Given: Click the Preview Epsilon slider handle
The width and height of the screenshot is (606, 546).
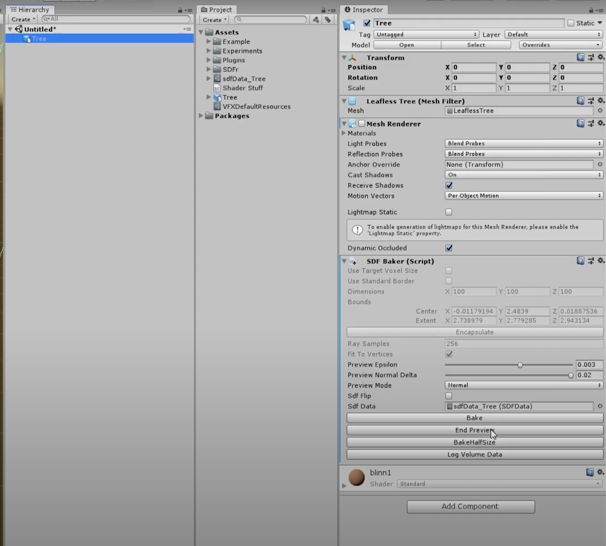Looking at the screenshot, I should [x=520, y=365].
